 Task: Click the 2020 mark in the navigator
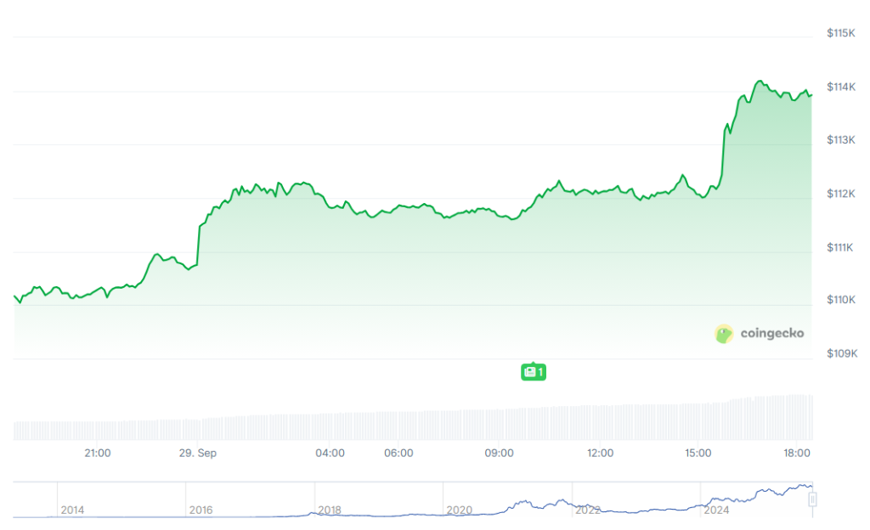[x=460, y=510]
